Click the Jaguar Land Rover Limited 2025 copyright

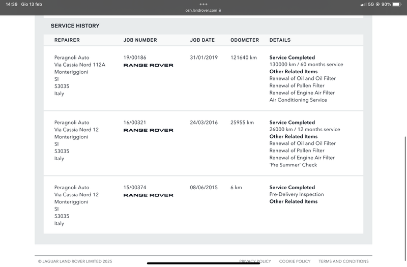coord(75,261)
